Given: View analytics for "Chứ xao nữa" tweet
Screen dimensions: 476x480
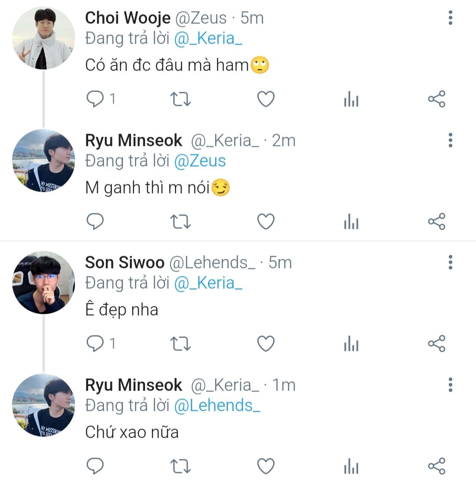Looking at the screenshot, I should pos(351,466).
